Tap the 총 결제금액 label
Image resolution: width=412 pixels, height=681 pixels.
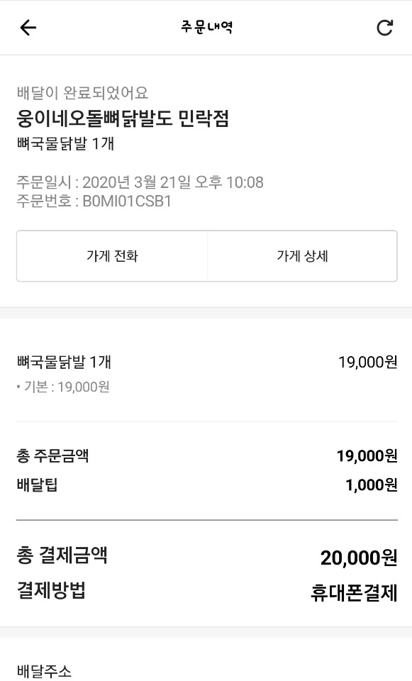(62, 555)
